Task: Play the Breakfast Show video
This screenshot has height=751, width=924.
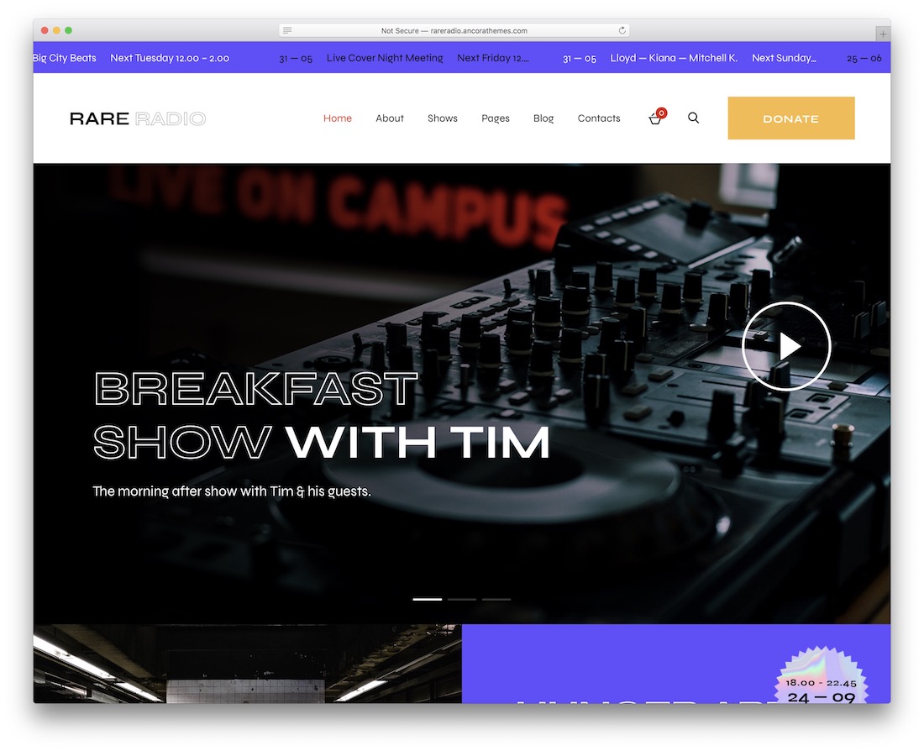Action: coord(786,346)
